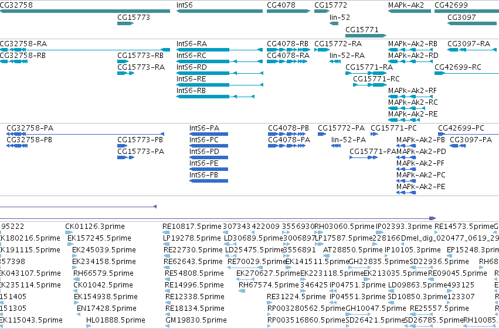
Task: Click the CG15772 gene label
Action: point(331,5)
